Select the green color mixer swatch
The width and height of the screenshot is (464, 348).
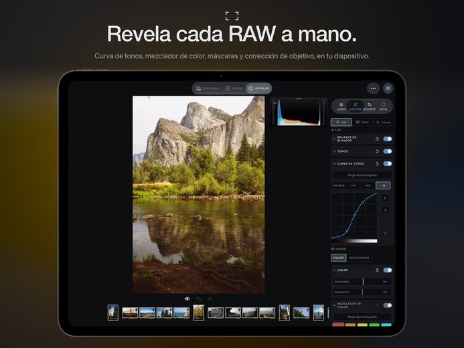click(x=374, y=325)
